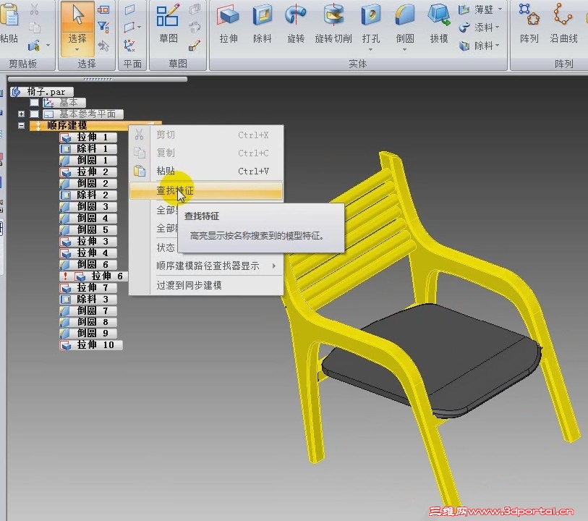Click the 倒圆 (Round) tool
Image resolution: width=588 pixels, height=521 pixels.
tap(404, 22)
